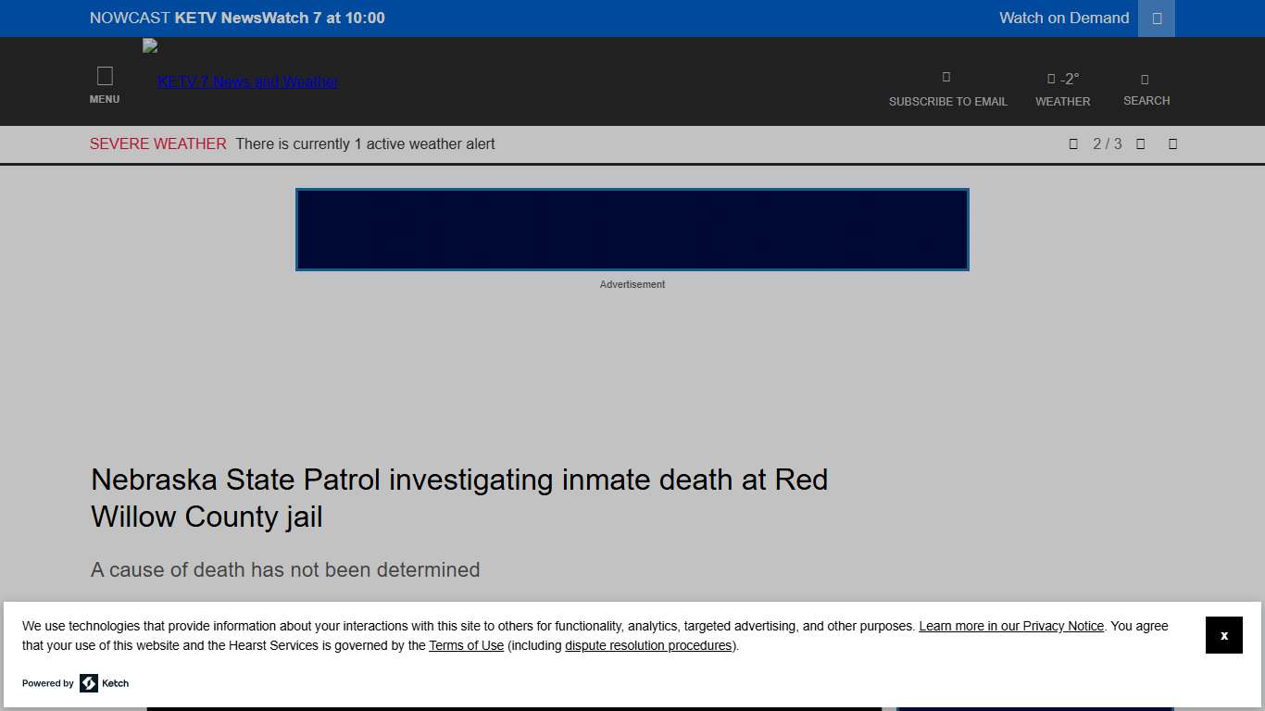Open the dispute resolution procedures link
Viewport: 1265px width, 711px height.
click(648, 645)
